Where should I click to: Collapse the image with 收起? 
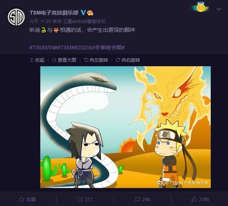coord(37,60)
